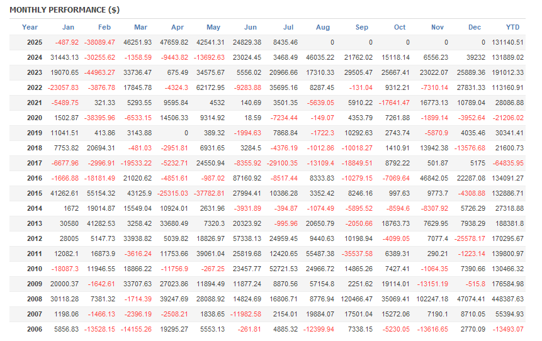Click the 2025 YTD value 131140.51
Viewport: 542px width, 341px height.
[509, 42]
